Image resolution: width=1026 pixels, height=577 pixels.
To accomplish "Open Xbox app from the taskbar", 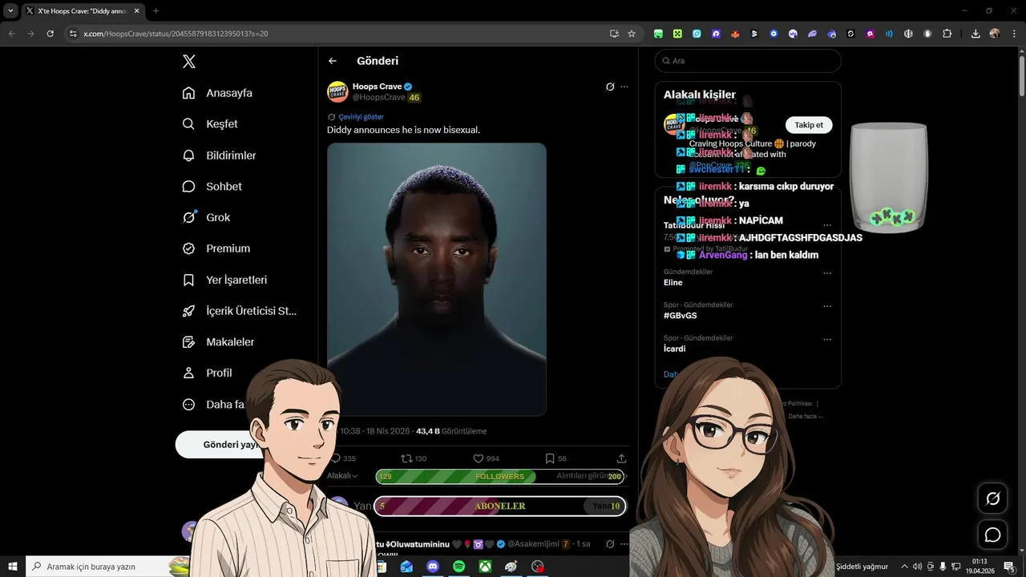I will click(x=485, y=567).
